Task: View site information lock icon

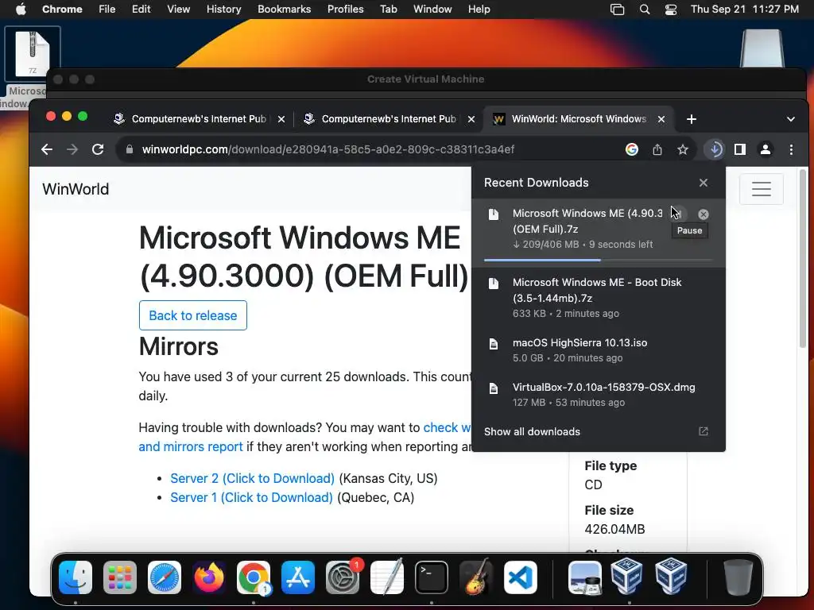Action: (130, 149)
